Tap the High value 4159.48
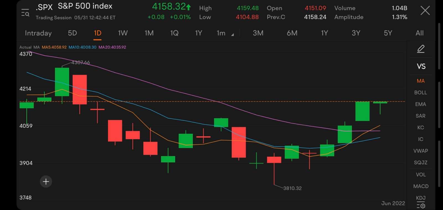This screenshot has width=443, height=210. (x=248, y=8)
